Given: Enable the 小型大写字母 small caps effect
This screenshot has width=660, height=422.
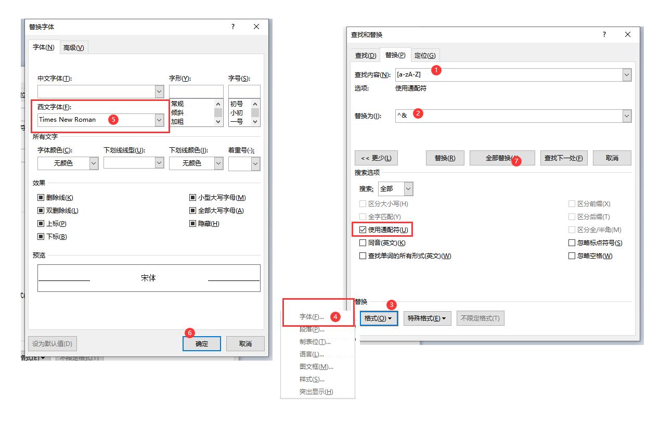Looking at the screenshot, I should [193, 197].
